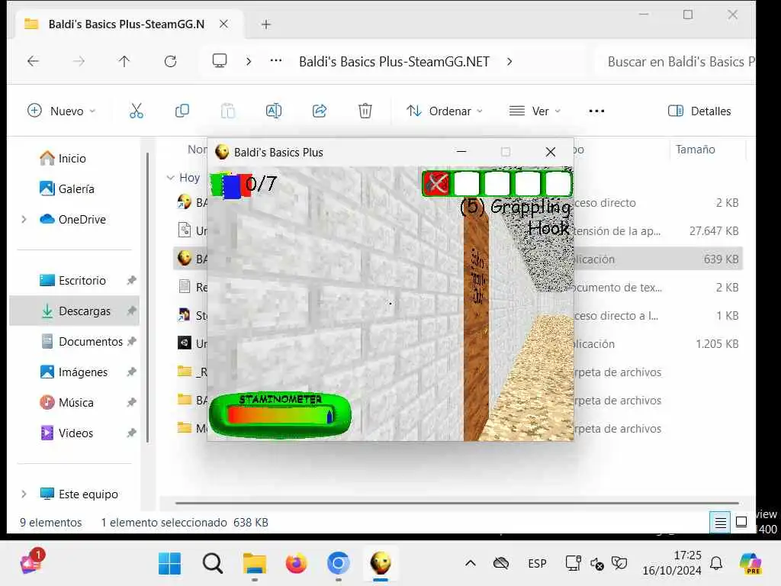Show hidden system tray icons
Viewport: 781px width, 586px height.
(470, 564)
